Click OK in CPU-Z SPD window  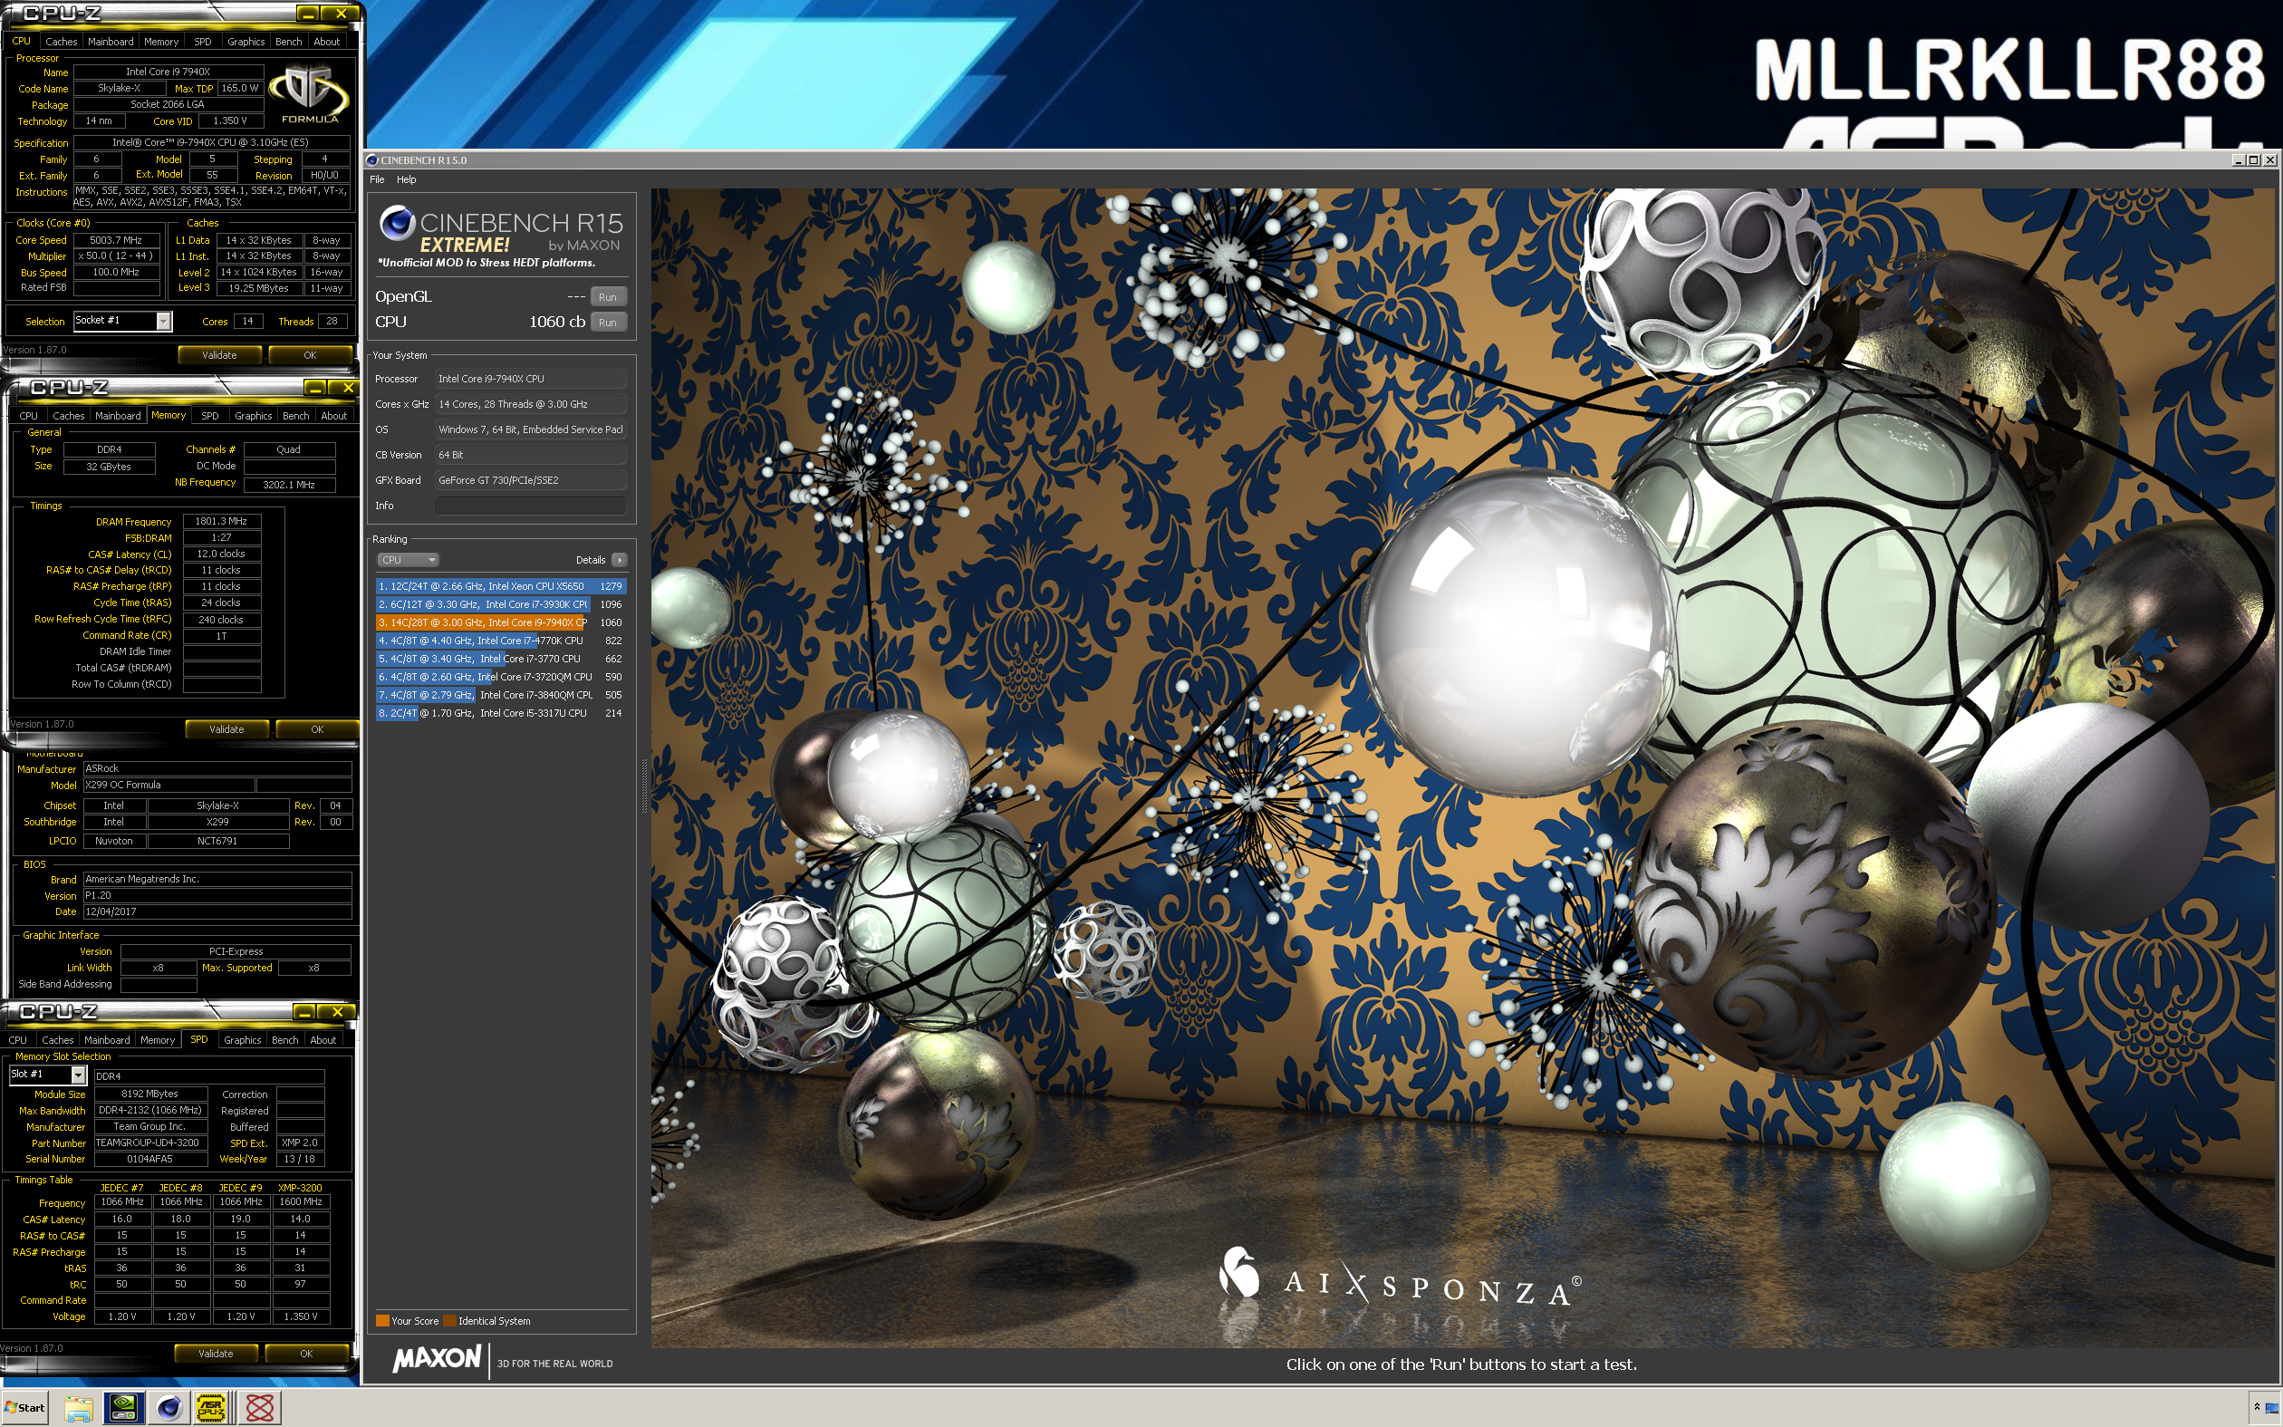click(x=305, y=1354)
